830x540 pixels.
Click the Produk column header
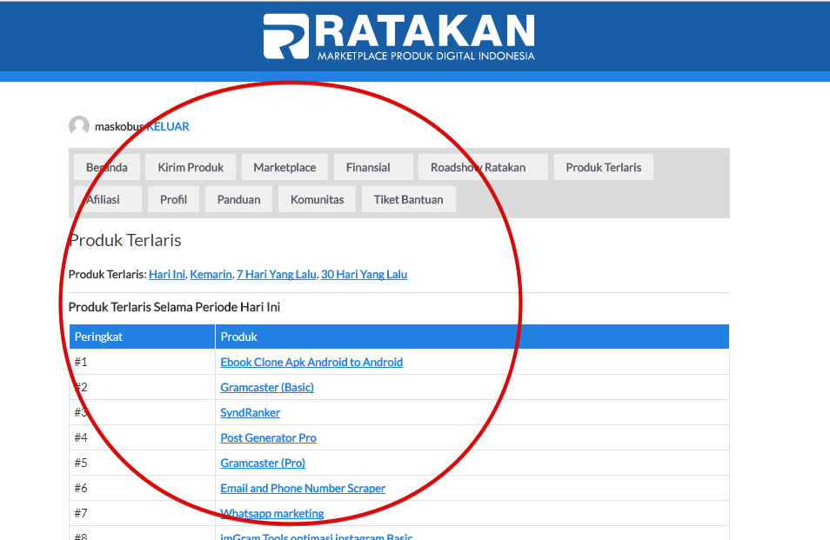coord(472,337)
